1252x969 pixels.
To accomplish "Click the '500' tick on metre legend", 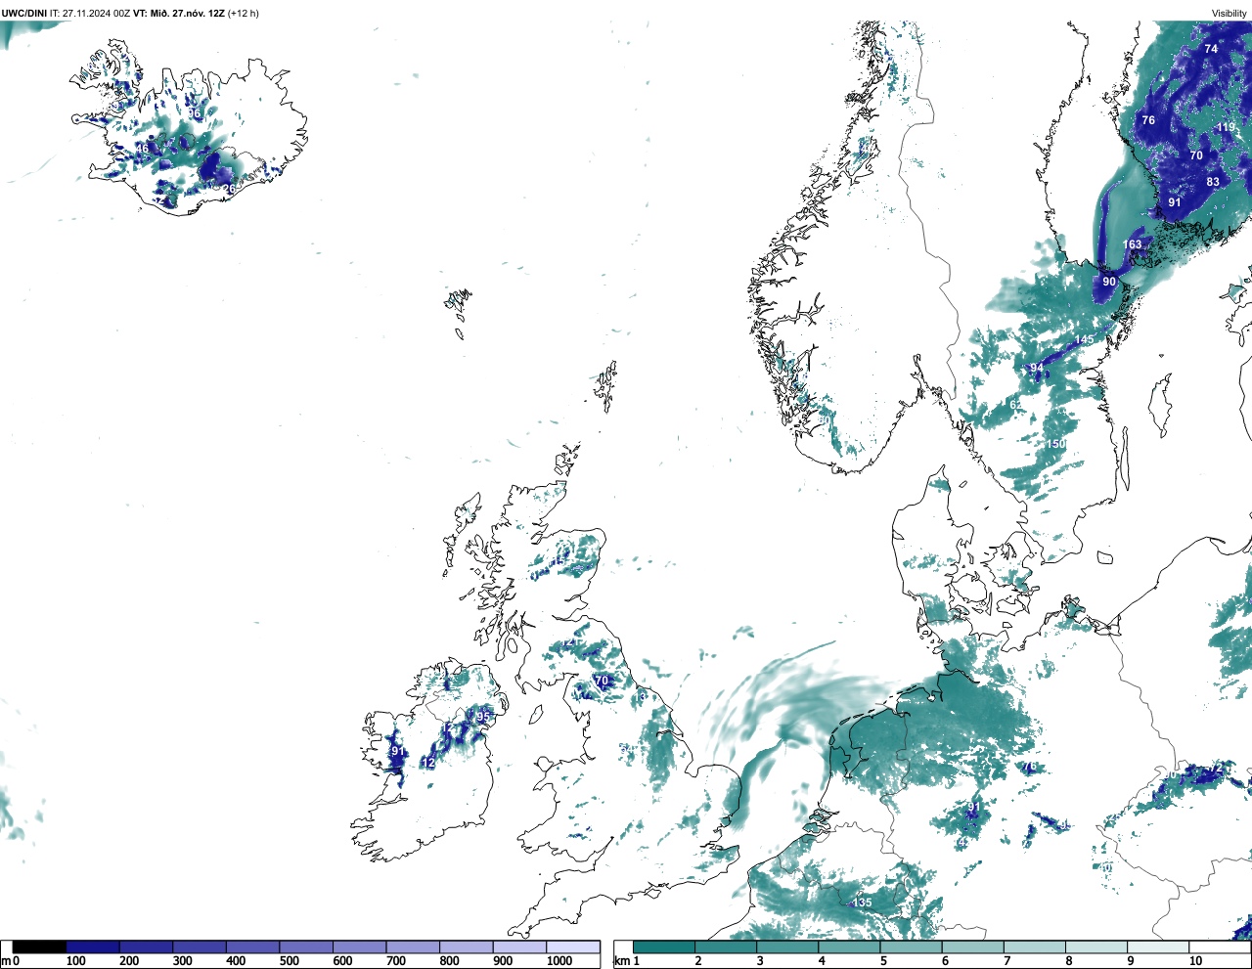I will pyautogui.click(x=289, y=961).
